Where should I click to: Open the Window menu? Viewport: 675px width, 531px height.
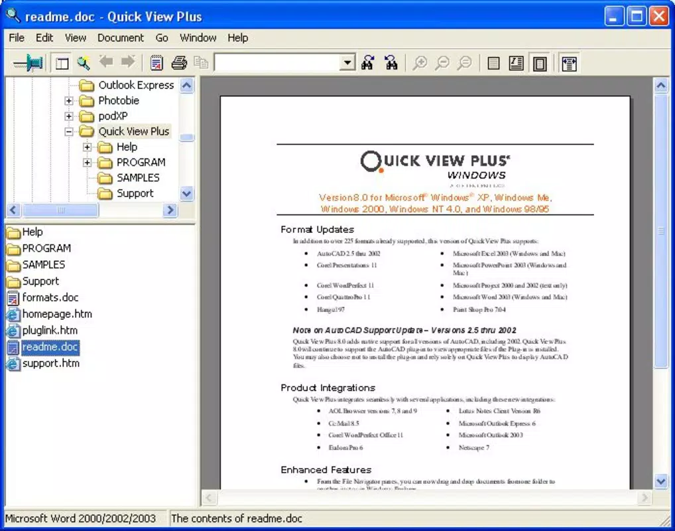(x=198, y=38)
